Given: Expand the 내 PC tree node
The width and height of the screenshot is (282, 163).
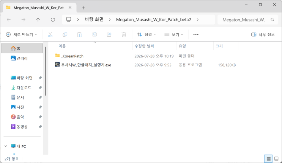Looking at the screenshot, I should tap(6, 146).
